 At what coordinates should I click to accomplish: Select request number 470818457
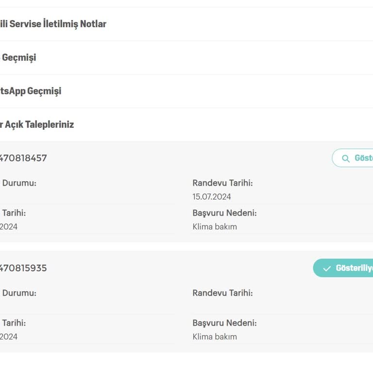[x=23, y=158]
